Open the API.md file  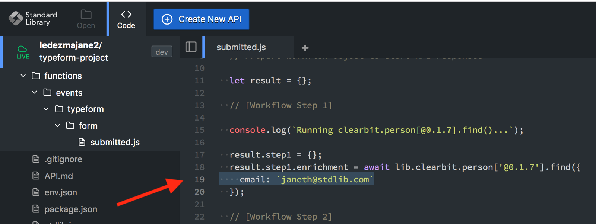[x=59, y=176]
